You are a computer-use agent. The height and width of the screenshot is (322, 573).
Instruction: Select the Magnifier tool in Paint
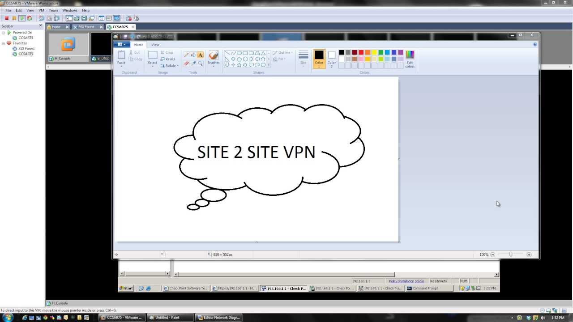[x=200, y=64]
